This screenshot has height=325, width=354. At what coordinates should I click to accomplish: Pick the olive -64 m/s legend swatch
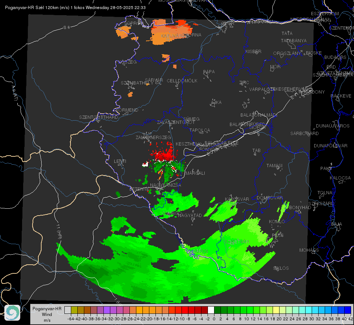tap(74, 310)
